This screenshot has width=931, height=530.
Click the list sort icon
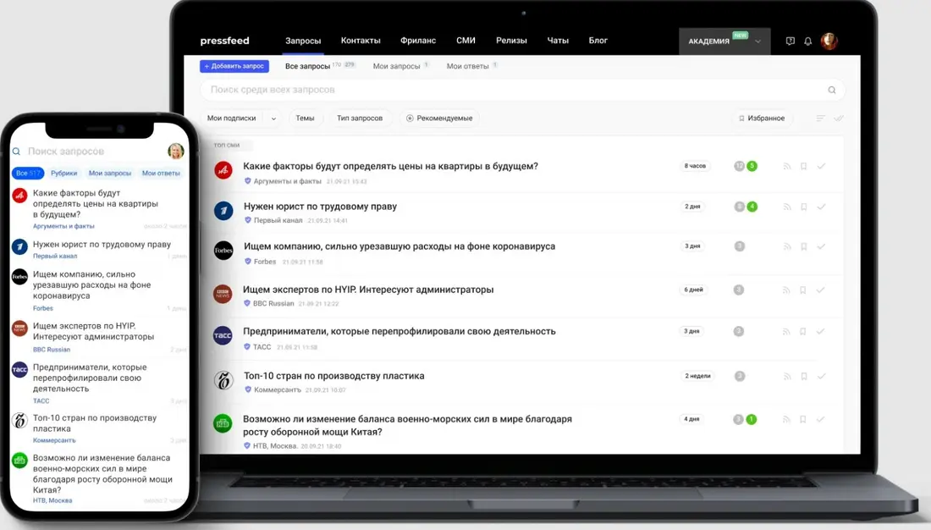[x=820, y=119]
